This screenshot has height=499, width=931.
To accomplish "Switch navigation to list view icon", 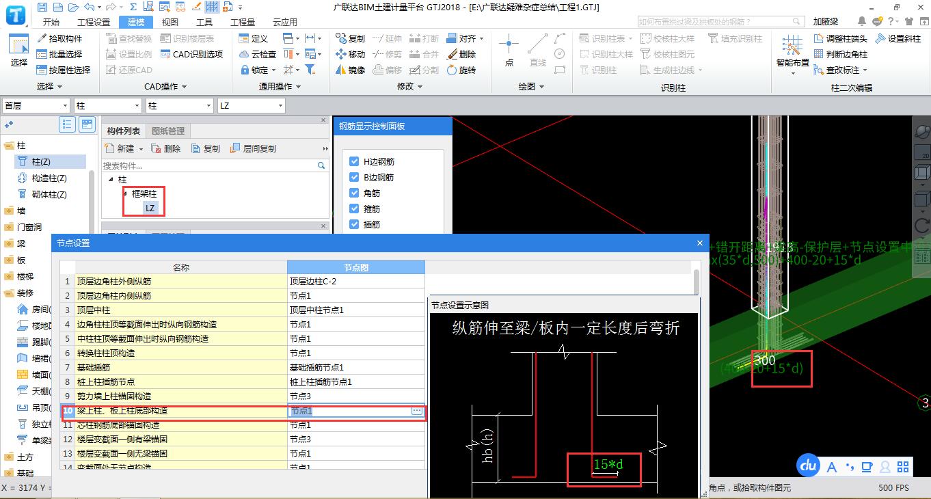I will click(68, 124).
